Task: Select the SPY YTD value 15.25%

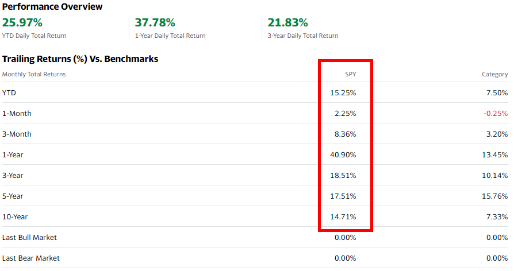Action: click(x=344, y=92)
